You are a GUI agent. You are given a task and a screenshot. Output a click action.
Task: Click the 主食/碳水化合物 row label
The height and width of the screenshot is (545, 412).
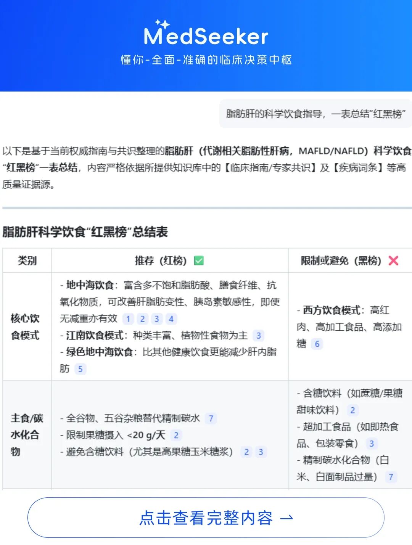[x=27, y=435]
